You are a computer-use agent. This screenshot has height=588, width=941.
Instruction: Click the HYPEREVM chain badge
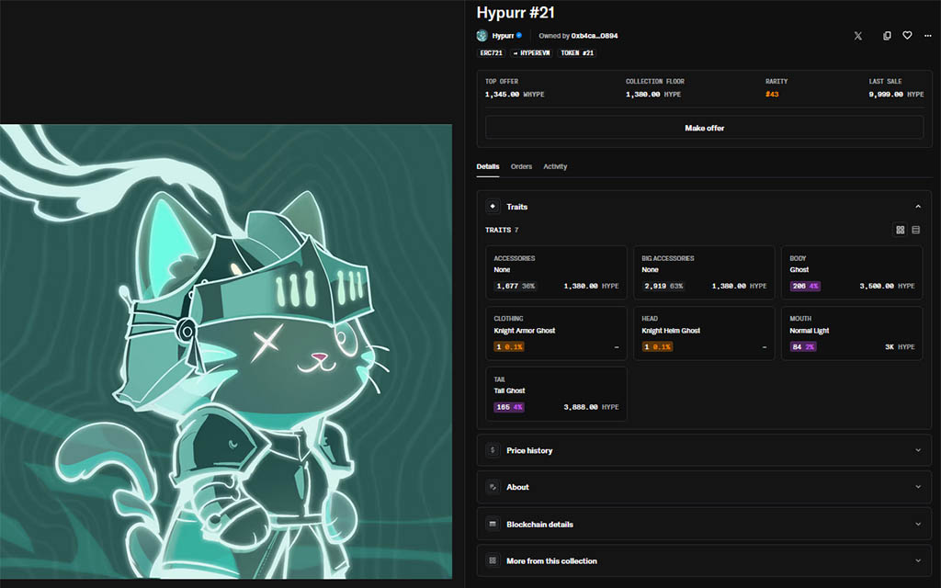pyautogui.click(x=532, y=53)
